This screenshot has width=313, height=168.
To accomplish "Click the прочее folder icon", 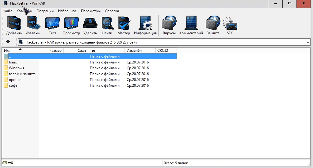I will [6, 80].
